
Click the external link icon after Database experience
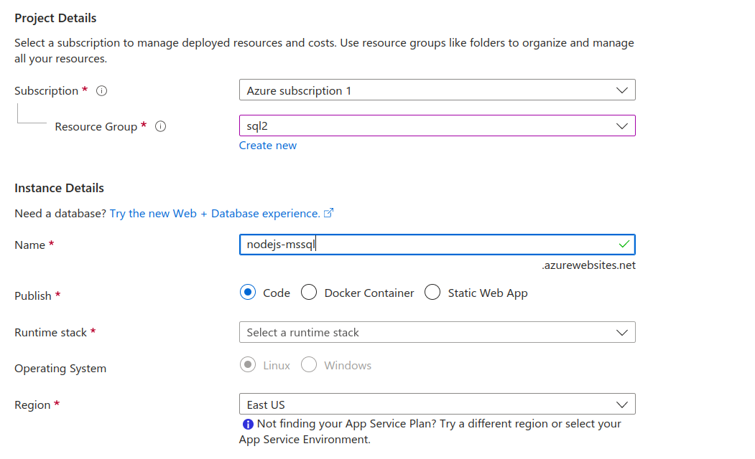(329, 213)
